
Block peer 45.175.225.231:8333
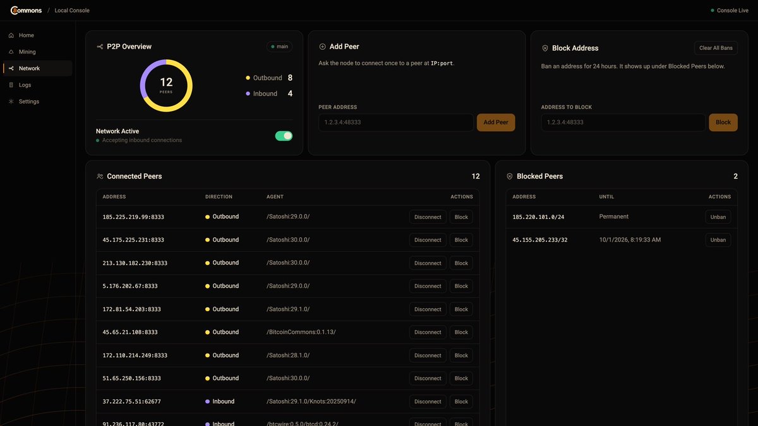pyautogui.click(x=461, y=240)
